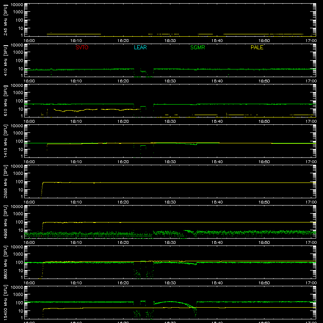Click the 10000 y-axis value on the 15400 MHz plot
The height and width of the screenshot is (323, 323).
coord(17,287)
